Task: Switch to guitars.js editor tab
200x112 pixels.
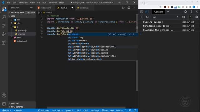Action: pos(84,8)
